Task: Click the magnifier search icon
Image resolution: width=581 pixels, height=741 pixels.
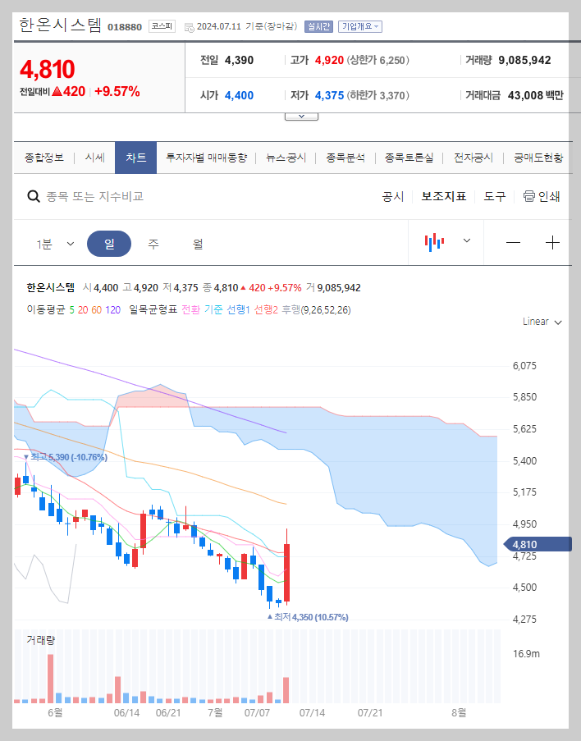Action: 34,196
